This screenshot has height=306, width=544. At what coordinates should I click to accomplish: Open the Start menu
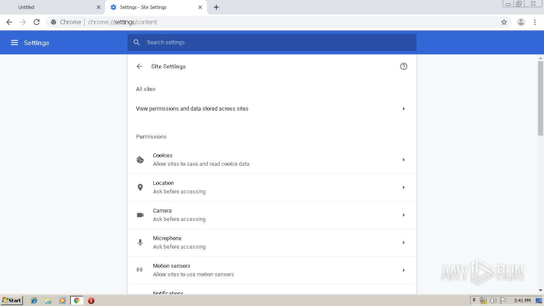(x=11, y=300)
